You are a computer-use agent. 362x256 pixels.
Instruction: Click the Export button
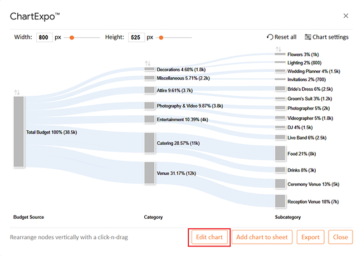click(310, 237)
